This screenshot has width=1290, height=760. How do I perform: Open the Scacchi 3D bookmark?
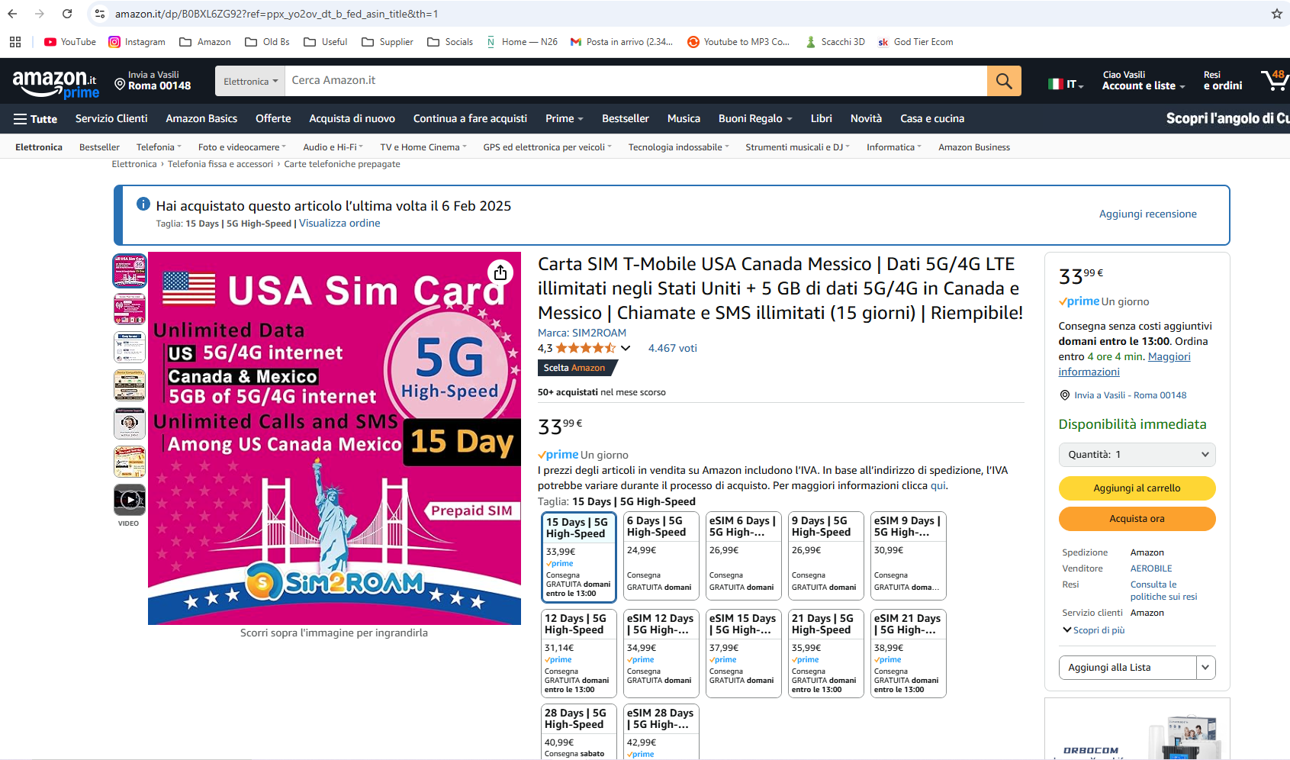point(835,42)
